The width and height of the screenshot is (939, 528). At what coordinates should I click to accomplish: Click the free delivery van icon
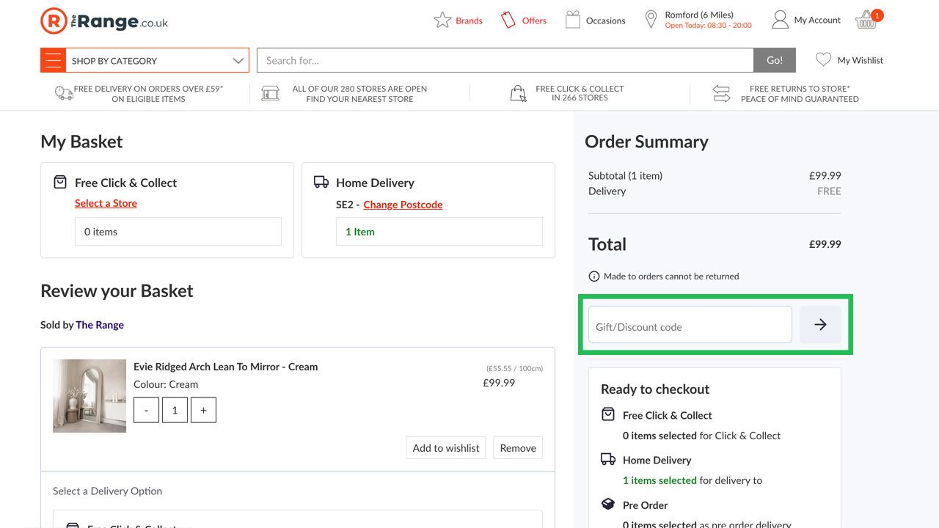[x=62, y=93]
